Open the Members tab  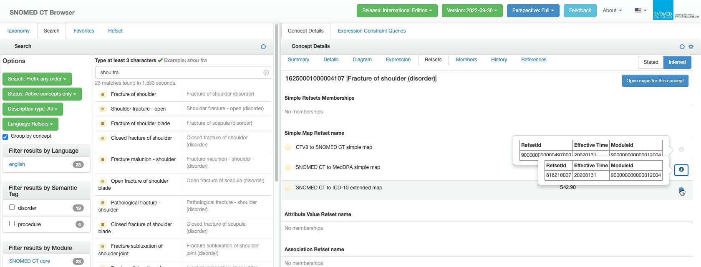click(x=466, y=60)
